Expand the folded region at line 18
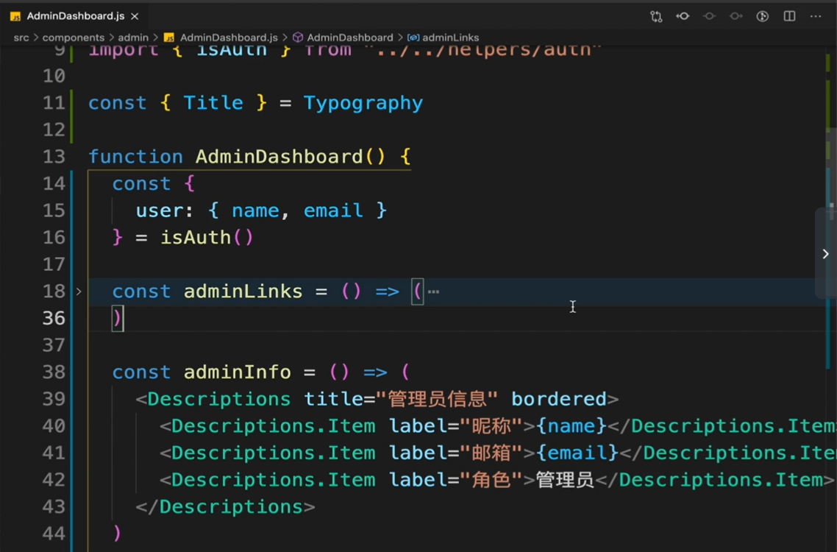Screen dimensions: 837x552 point(79,291)
